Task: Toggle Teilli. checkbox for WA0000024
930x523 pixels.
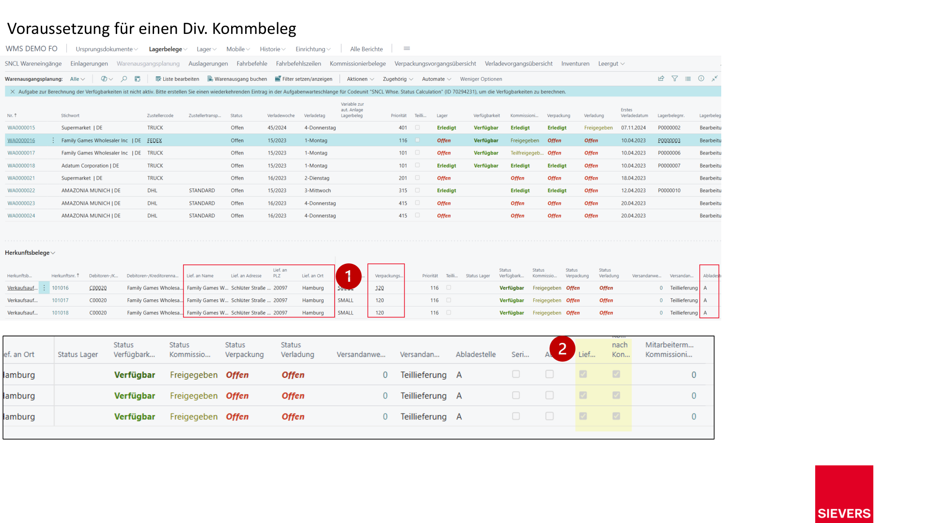Action: tap(418, 215)
